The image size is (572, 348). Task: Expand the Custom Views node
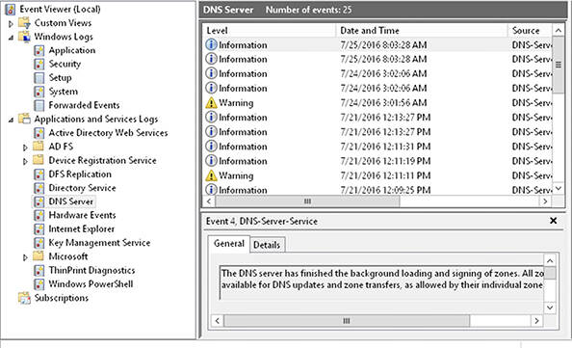pos(11,24)
